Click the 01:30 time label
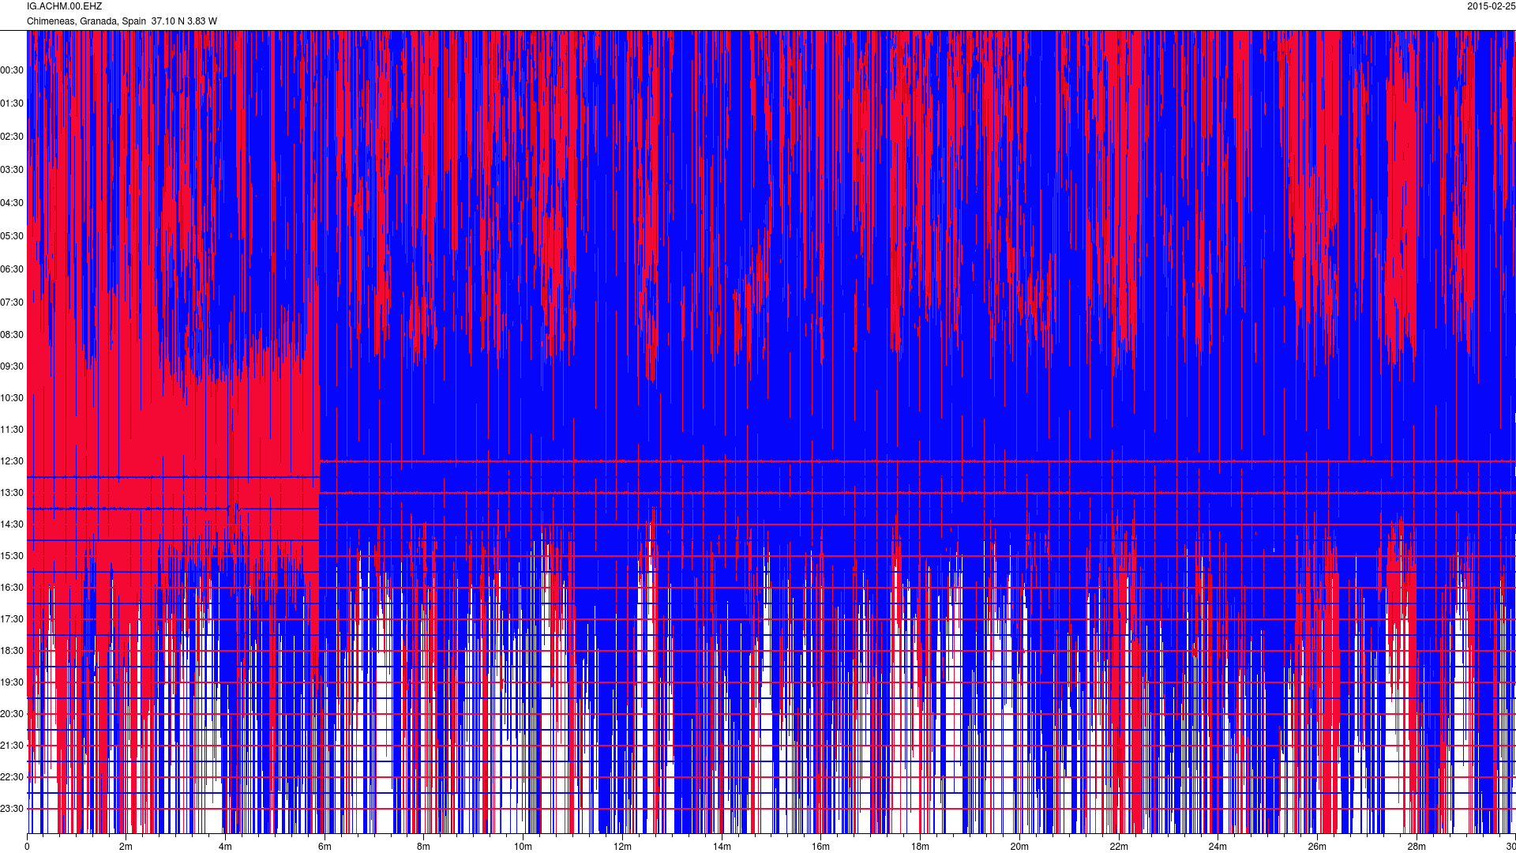This screenshot has height=853, width=1516. point(12,103)
